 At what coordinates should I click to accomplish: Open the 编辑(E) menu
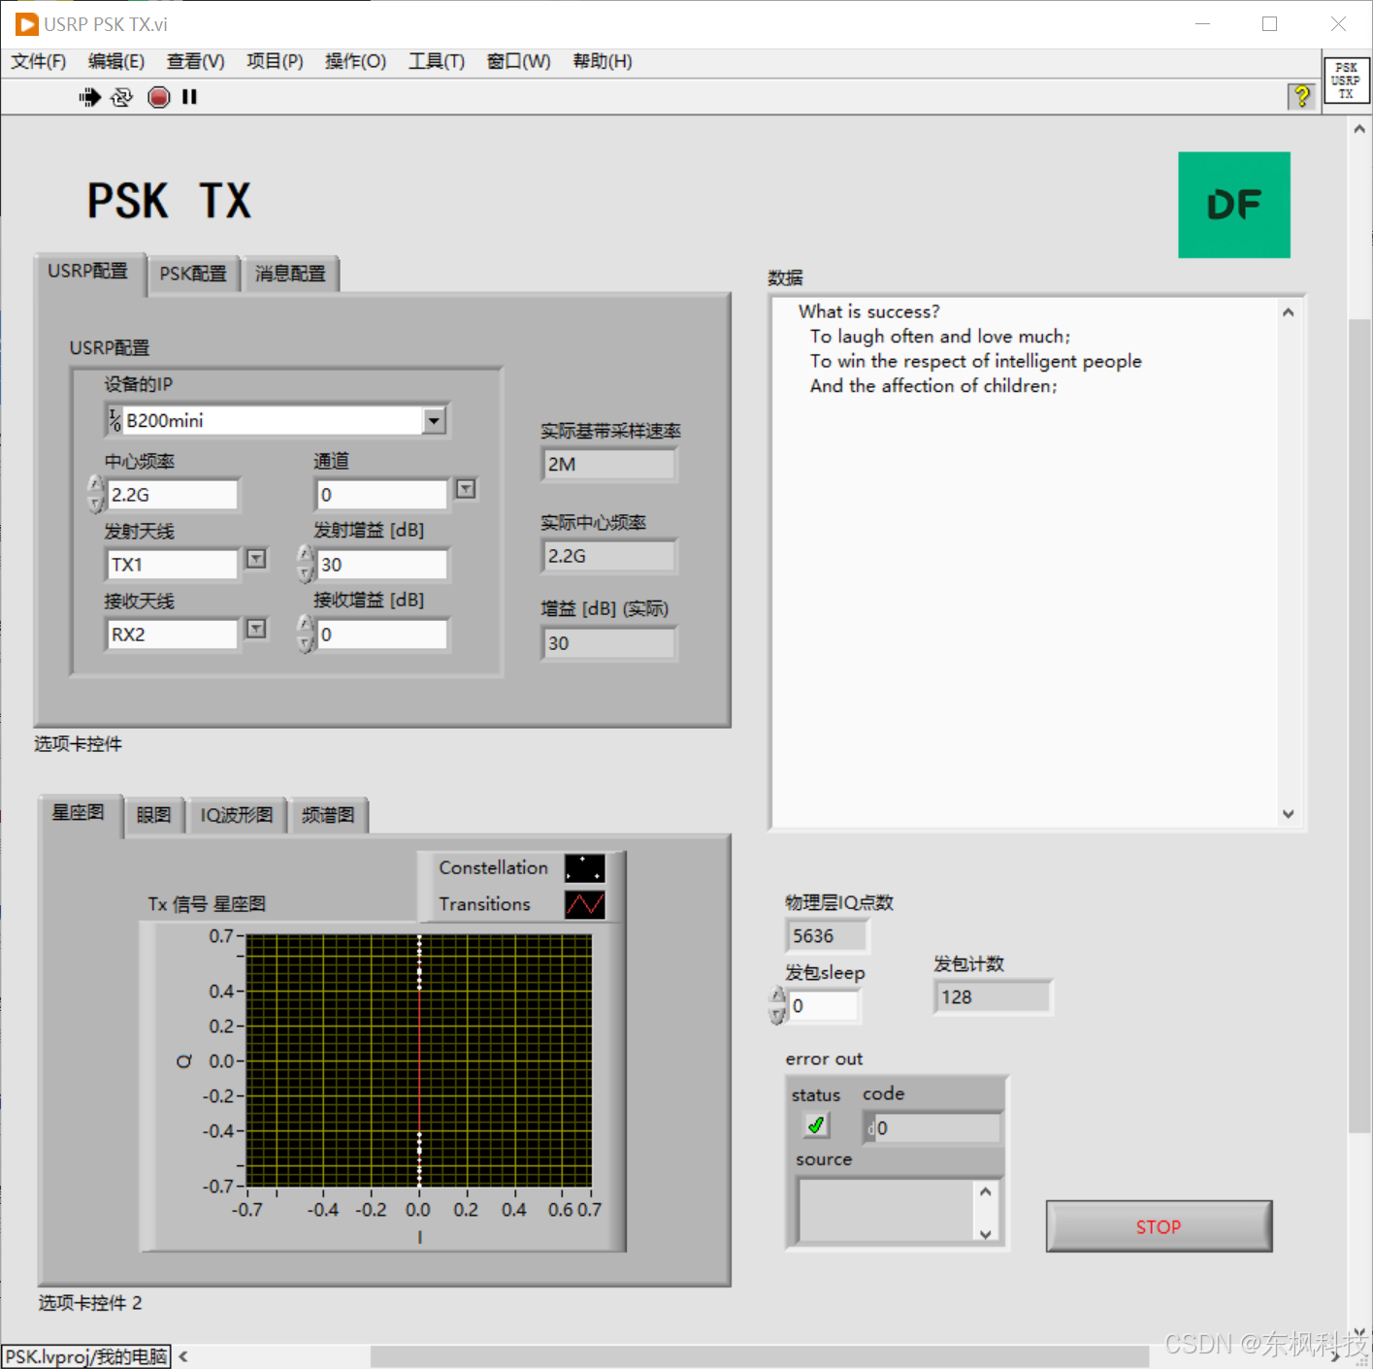click(x=116, y=62)
